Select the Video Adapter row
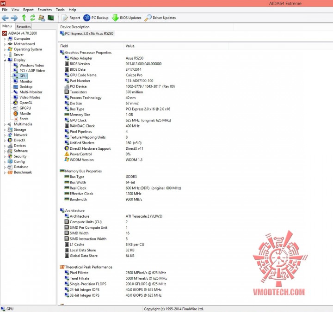333x312 pixels. tap(104, 58)
